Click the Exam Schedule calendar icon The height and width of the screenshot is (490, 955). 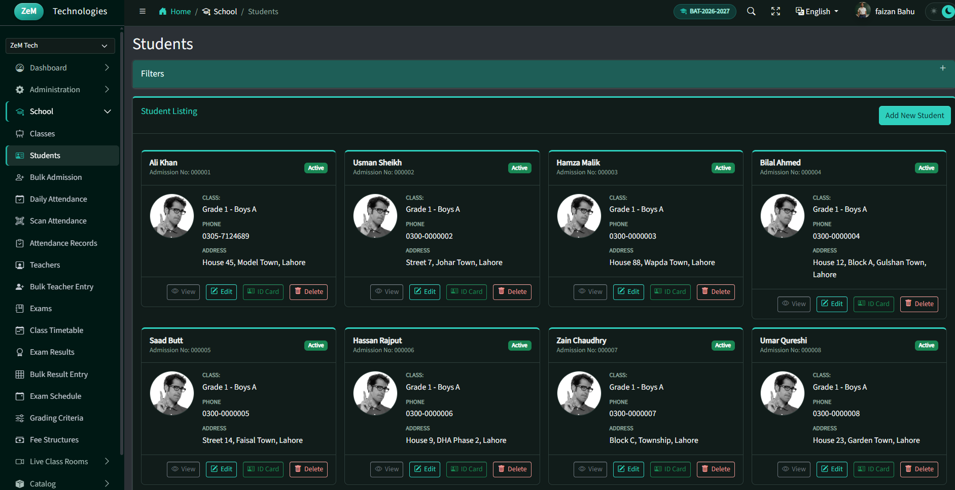pyautogui.click(x=20, y=396)
